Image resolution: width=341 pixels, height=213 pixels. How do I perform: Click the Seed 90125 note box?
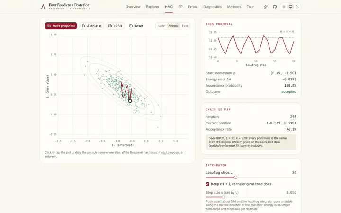click(x=251, y=142)
